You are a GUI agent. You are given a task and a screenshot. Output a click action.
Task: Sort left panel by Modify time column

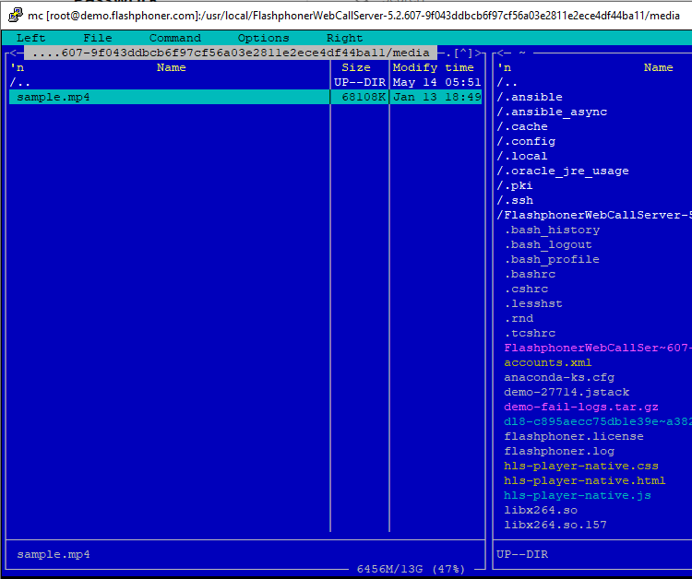click(x=433, y=67)
